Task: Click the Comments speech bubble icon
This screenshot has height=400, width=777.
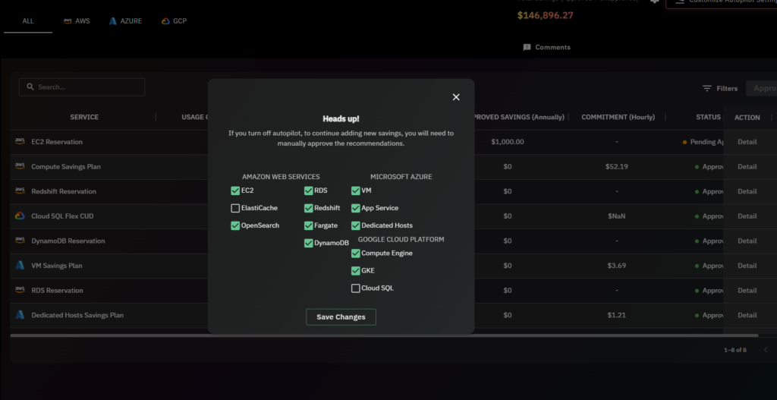Action: 527,47
